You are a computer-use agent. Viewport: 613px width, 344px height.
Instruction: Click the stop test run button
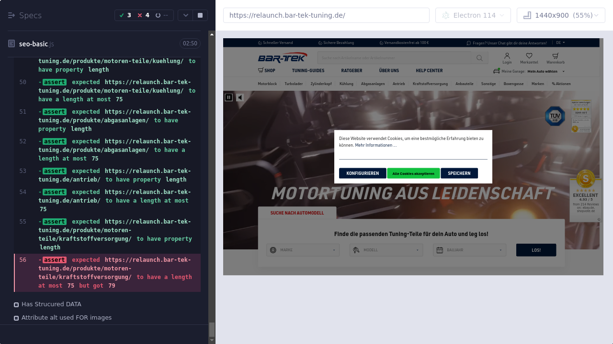[x=200, y=15]
